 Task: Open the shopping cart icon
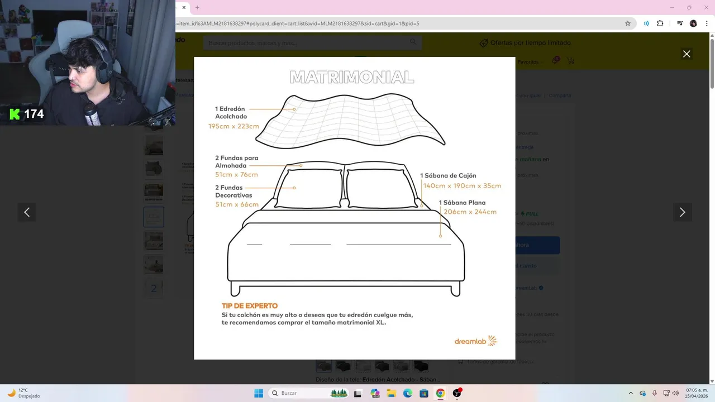click(570, 60)
